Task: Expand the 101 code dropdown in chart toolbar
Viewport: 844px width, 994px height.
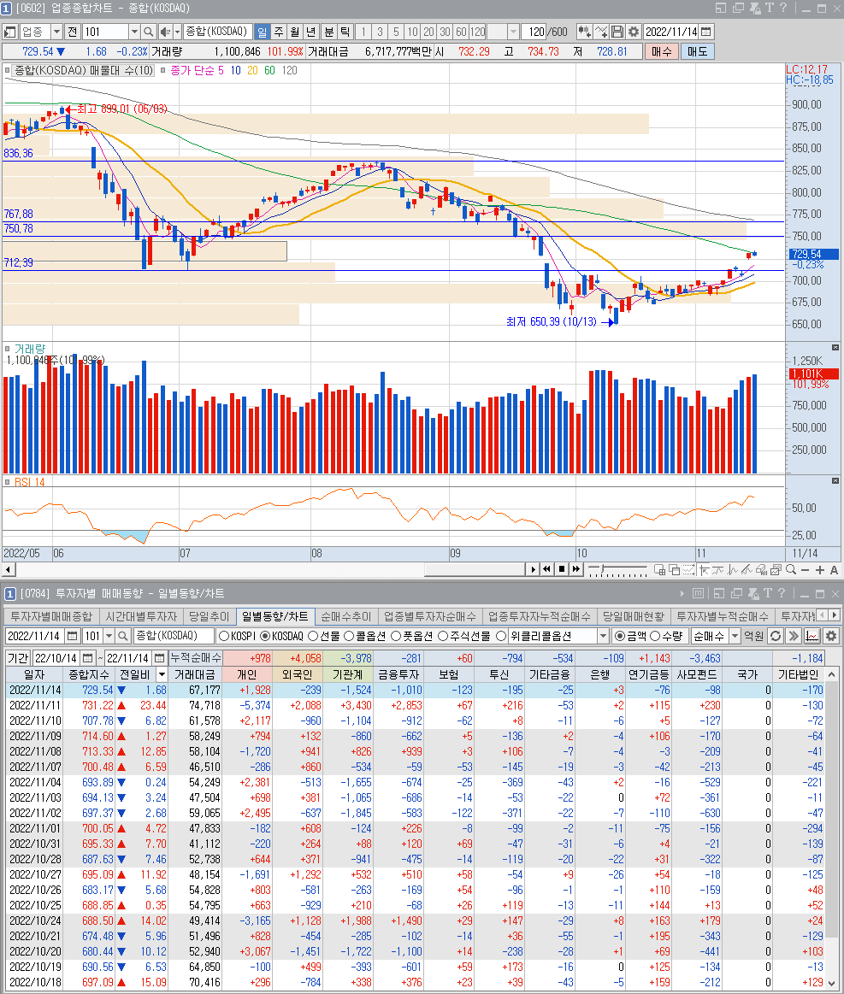Action: pos(133,32)
